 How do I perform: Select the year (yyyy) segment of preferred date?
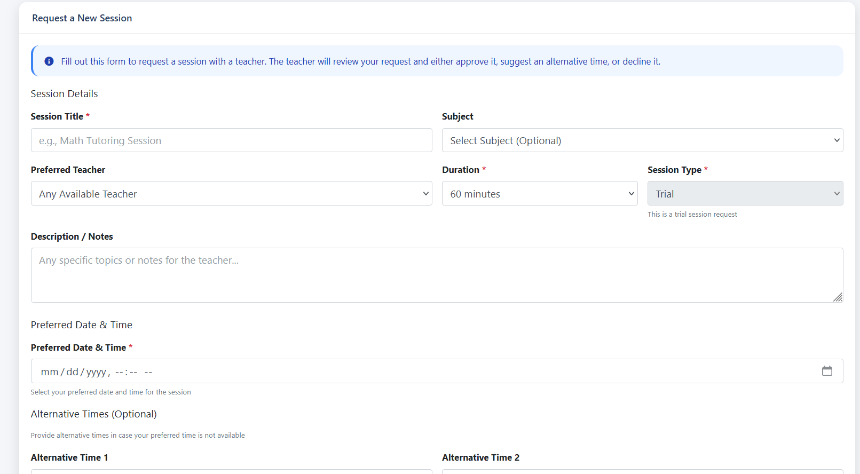96,372
